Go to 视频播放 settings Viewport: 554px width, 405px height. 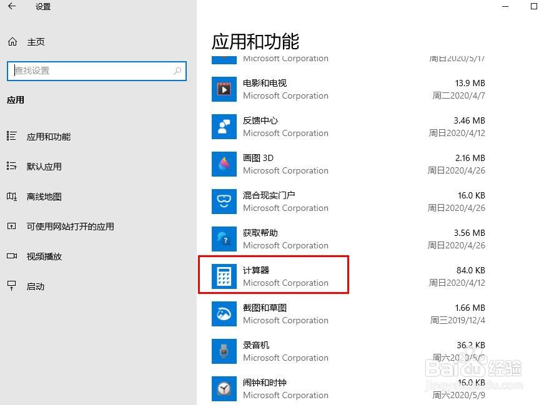click(x=44, y=256)
